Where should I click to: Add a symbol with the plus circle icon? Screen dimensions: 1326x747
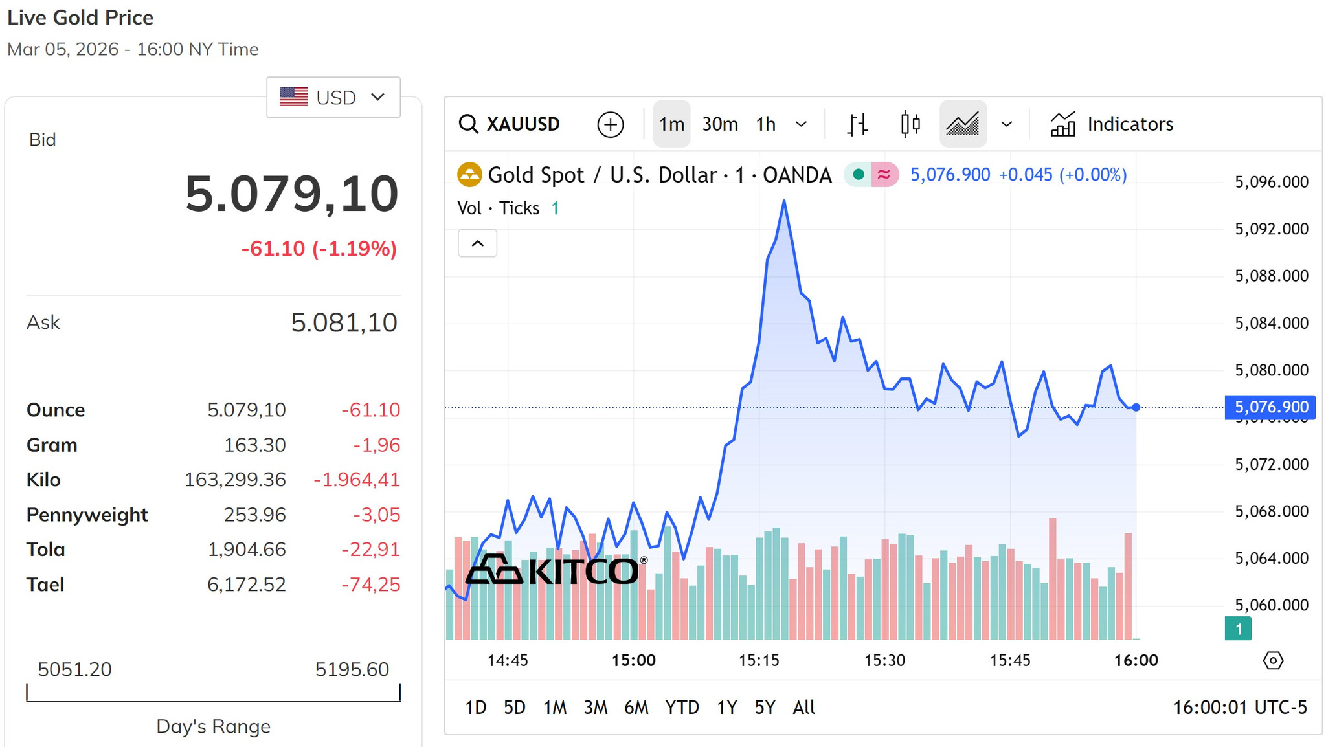[610, 124]
